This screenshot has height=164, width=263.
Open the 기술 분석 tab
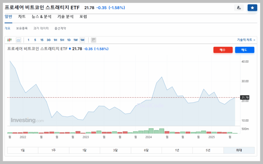tap(65, 16)
